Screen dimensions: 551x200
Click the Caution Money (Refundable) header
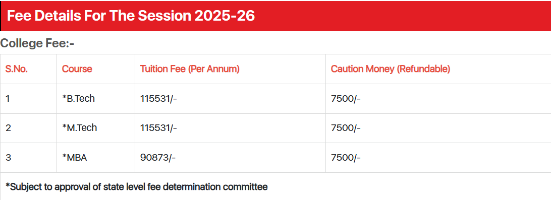pyautogui.click(x=391, y=69)
